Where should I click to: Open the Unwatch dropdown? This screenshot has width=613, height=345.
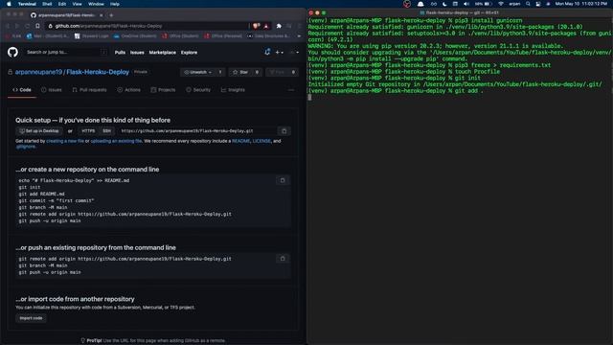[198, 73]
